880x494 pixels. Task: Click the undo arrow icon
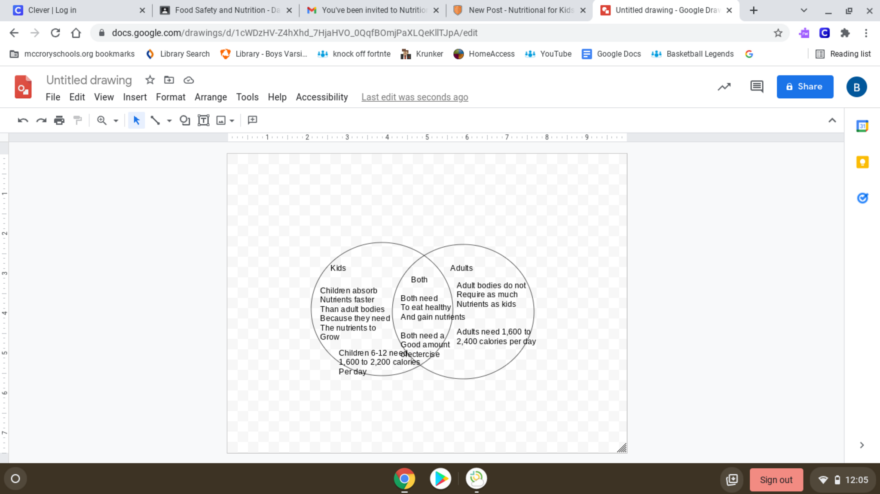23,121
